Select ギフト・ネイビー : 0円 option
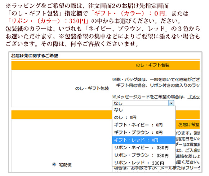Screen dimensions: 209x176 click(x=144, y=125)
